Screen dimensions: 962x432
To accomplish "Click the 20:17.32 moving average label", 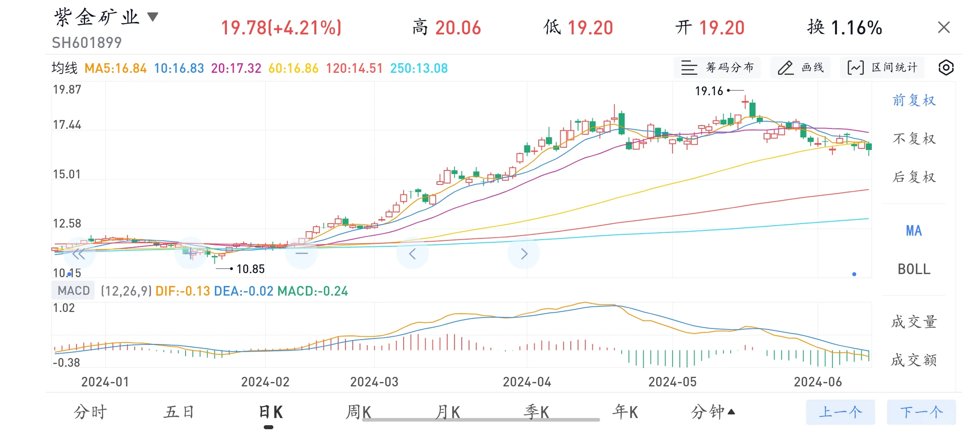I will (236, 68).
